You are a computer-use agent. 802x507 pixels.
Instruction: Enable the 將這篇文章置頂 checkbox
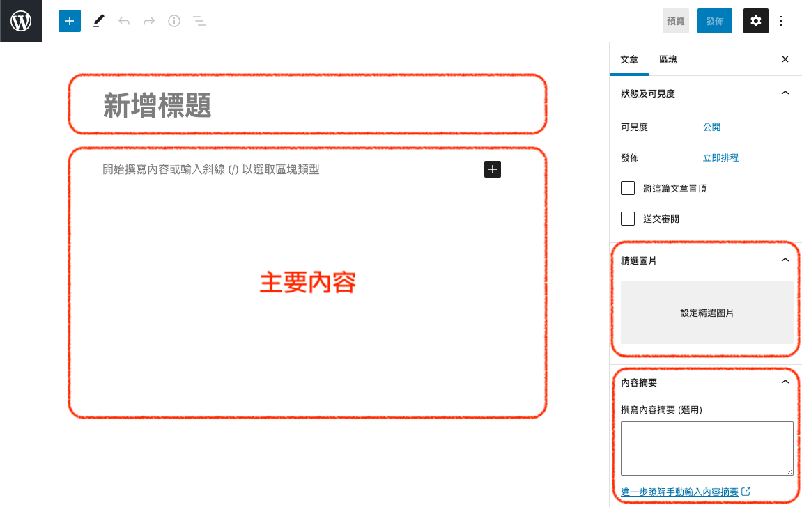(628, 188)
